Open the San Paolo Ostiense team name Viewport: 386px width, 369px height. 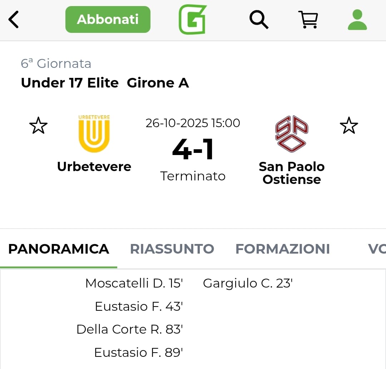coord(292,173)
